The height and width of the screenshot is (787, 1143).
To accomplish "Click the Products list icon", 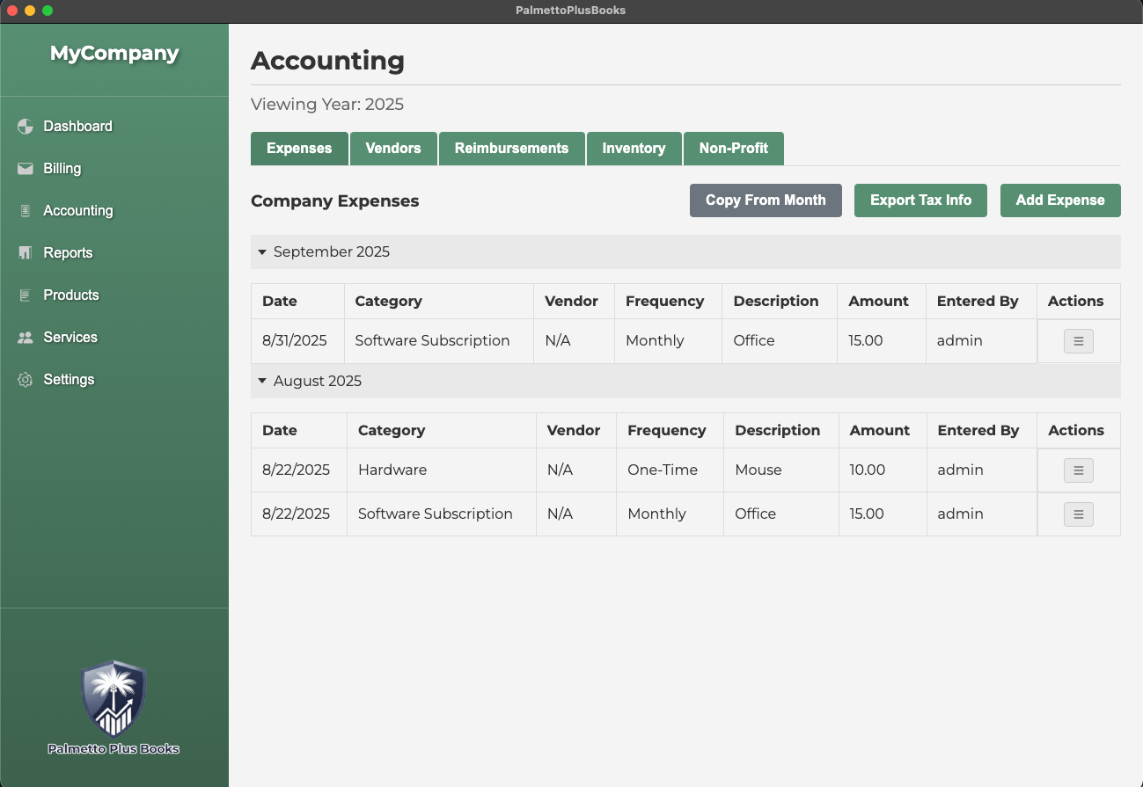I will pyautogui.click(x=26, y=295).
